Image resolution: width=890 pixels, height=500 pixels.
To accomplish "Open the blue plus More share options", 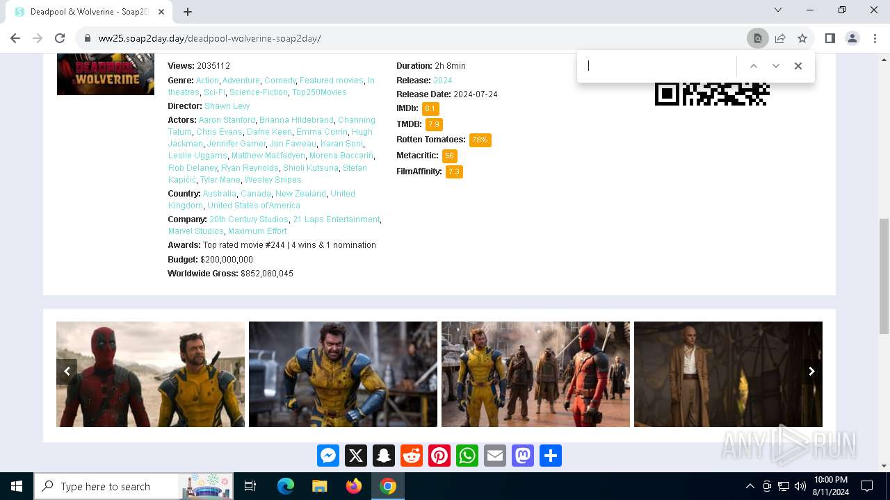I will [x=551, y=456].
